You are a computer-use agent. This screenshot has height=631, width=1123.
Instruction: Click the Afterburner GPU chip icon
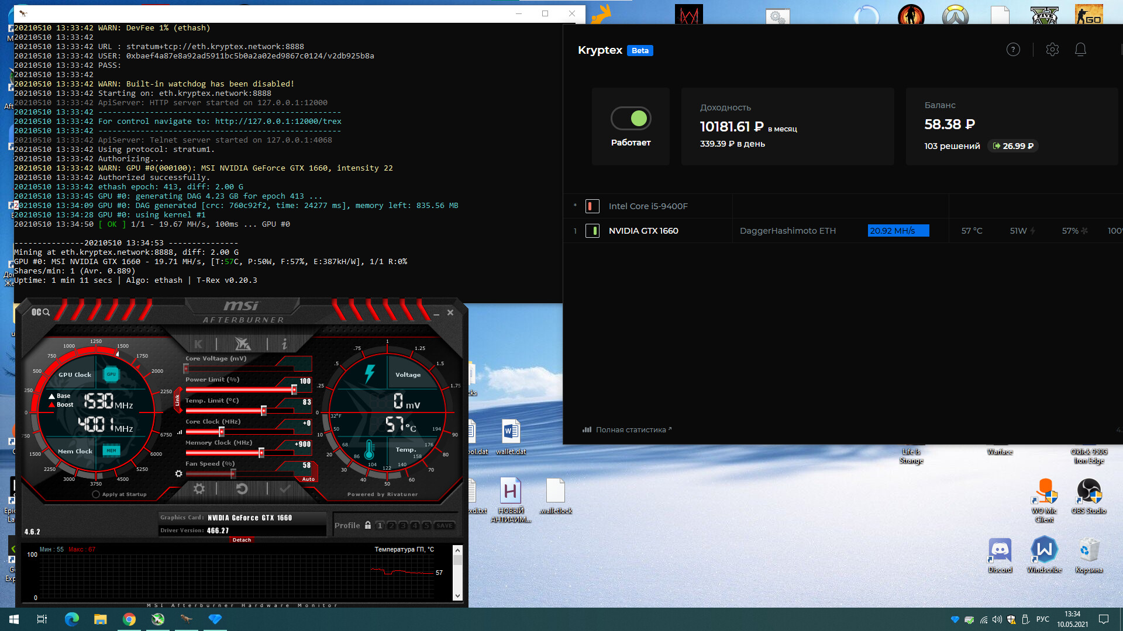click(x=111, y=374)
